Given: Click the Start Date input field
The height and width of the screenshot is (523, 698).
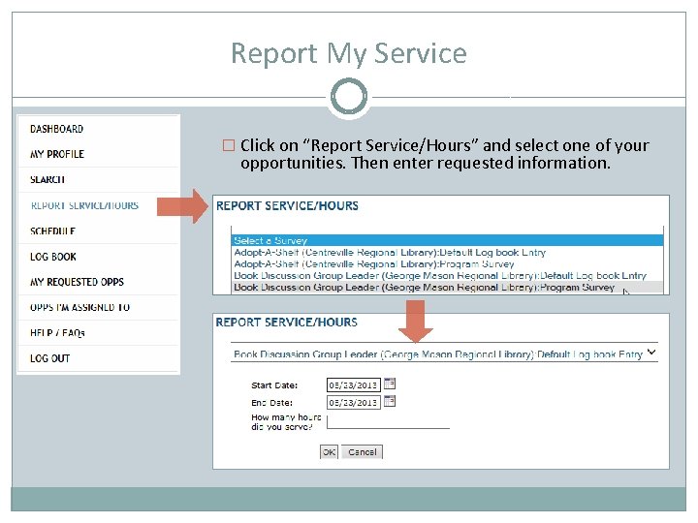Looking at the screenshot, I should click(x=354, y=385).
